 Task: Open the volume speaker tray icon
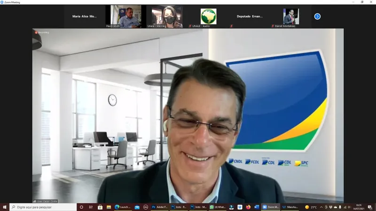pos(349,207)
